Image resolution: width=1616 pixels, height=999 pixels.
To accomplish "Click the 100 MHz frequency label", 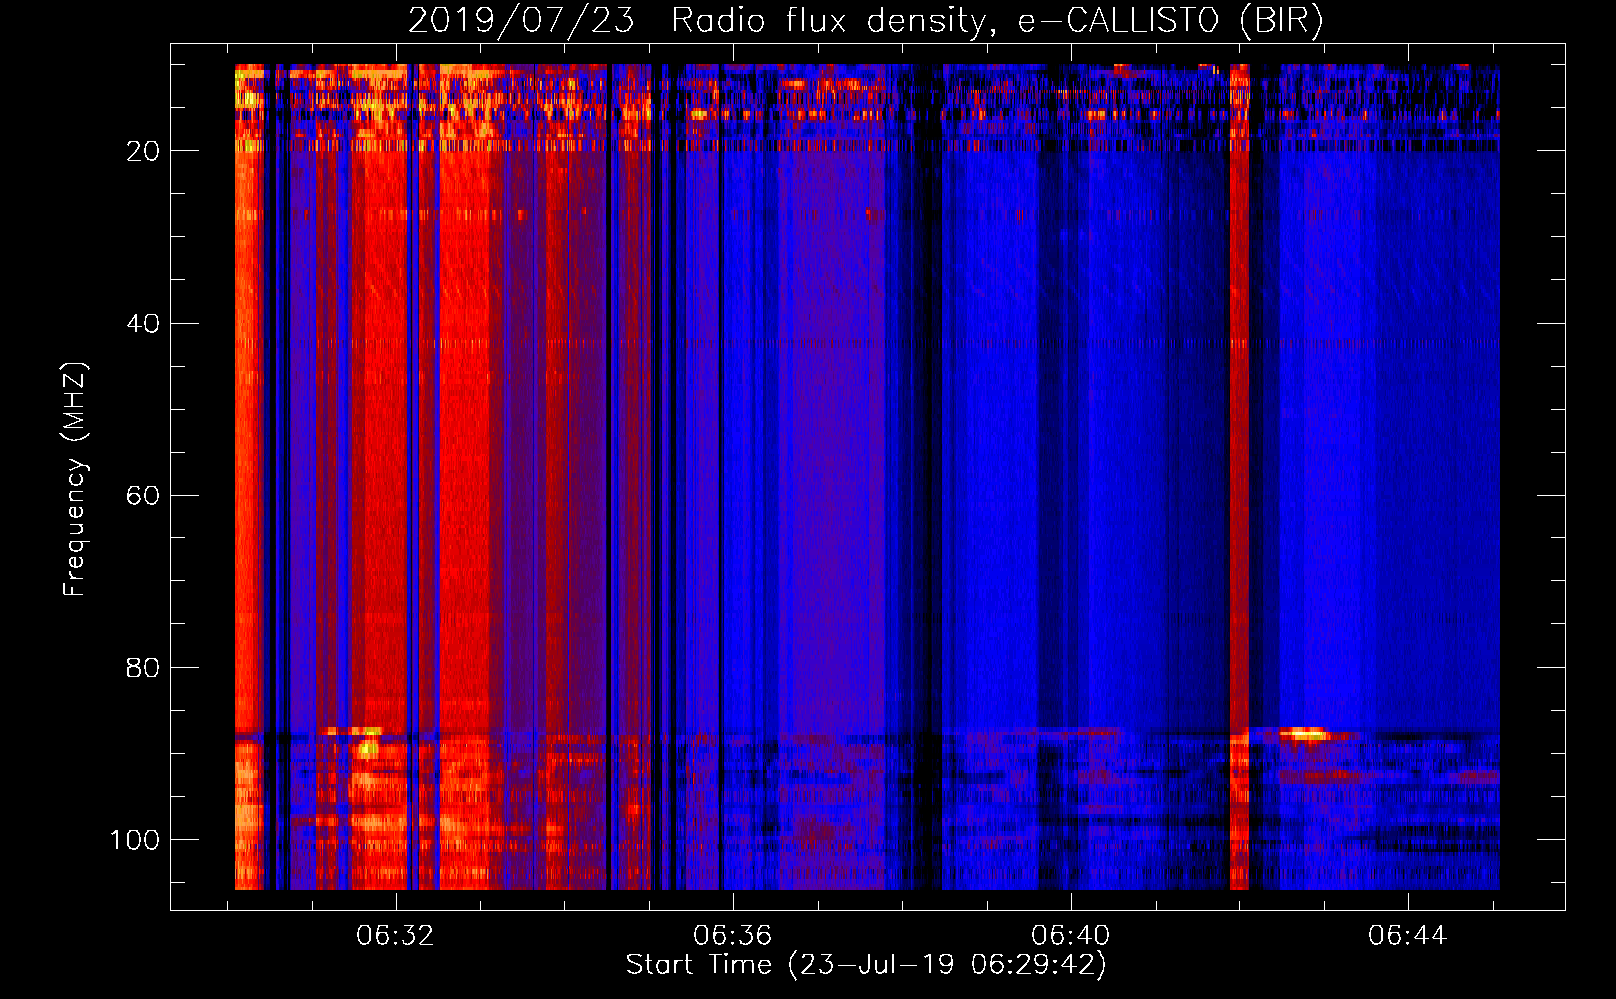I will pos(135,840).
